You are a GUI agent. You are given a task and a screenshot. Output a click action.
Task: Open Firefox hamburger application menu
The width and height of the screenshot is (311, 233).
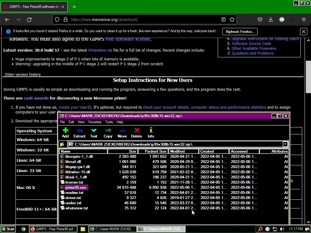304,19
